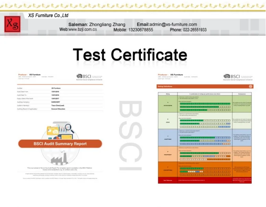Click the Outstanding rating green row

[x=205, y=104]
